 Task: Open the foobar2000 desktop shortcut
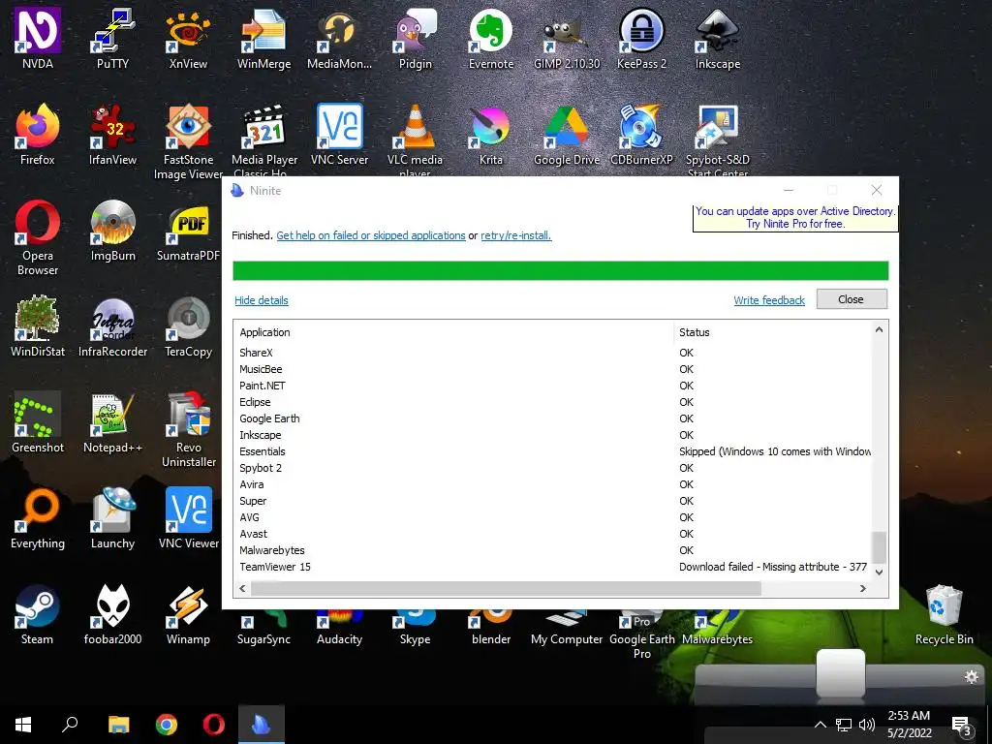click(x=112, y=614)
